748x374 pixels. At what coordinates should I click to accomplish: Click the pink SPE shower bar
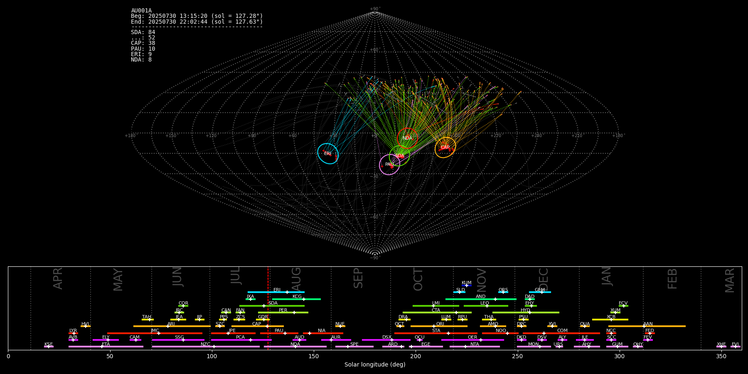[354, 347]
